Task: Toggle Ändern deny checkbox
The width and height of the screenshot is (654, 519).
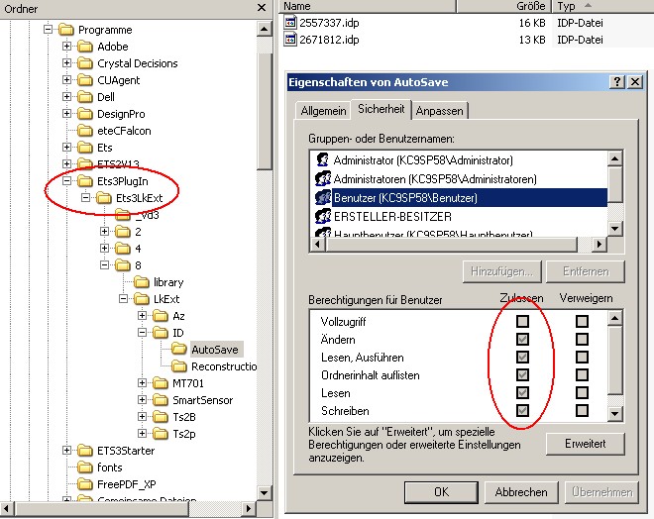Action: (582, 340)
